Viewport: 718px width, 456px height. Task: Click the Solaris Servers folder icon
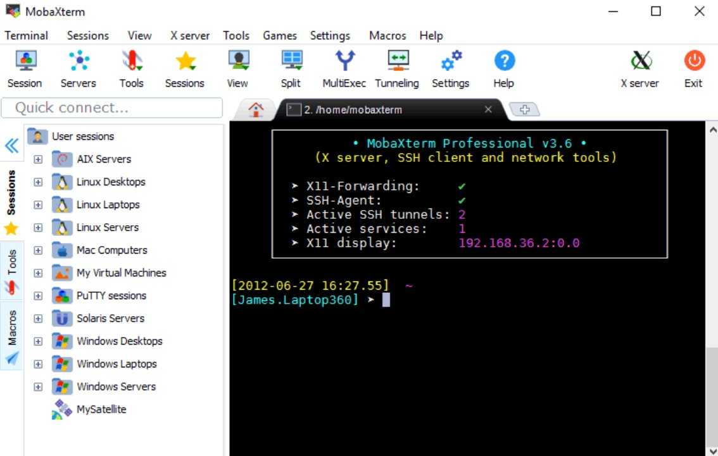62,318
